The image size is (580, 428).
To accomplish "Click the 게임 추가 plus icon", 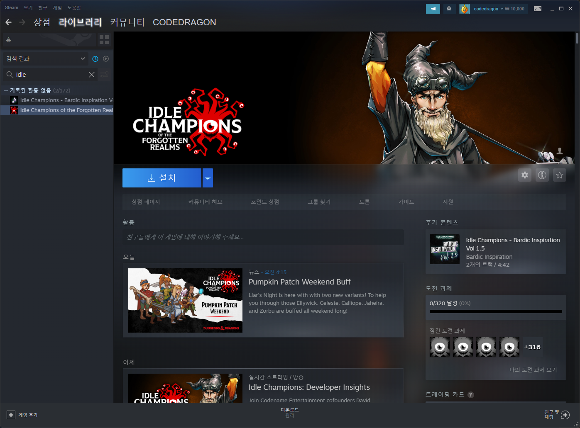I will pos(11,415).
